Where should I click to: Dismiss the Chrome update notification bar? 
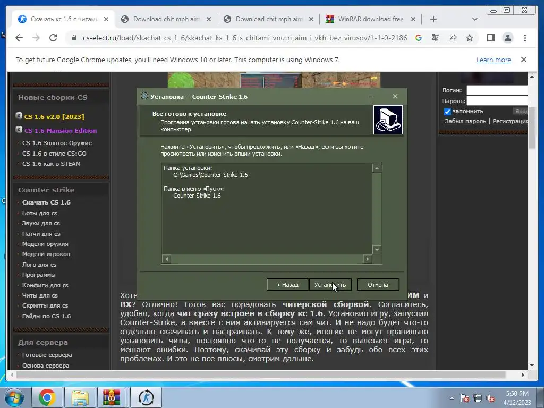pos(523,59)
